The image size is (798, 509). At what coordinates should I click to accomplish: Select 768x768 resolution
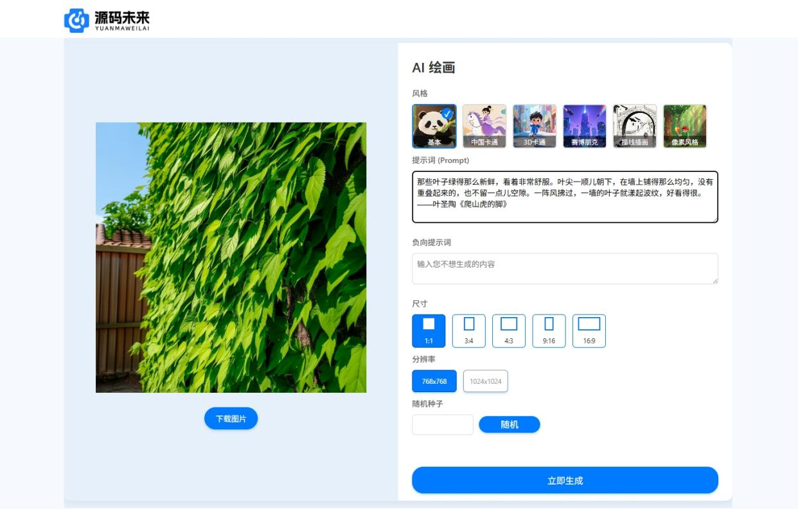point(434,381)
